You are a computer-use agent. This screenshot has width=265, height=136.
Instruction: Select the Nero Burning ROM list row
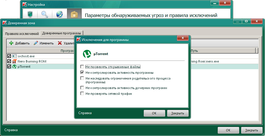(32, 61)
